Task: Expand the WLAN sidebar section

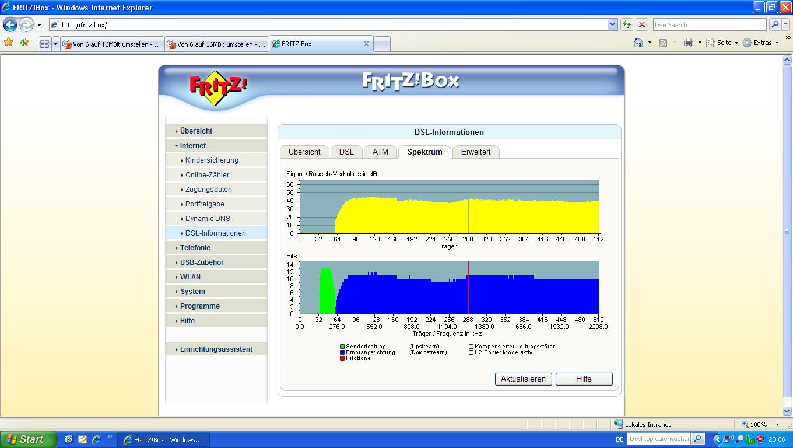Action: 216,277
